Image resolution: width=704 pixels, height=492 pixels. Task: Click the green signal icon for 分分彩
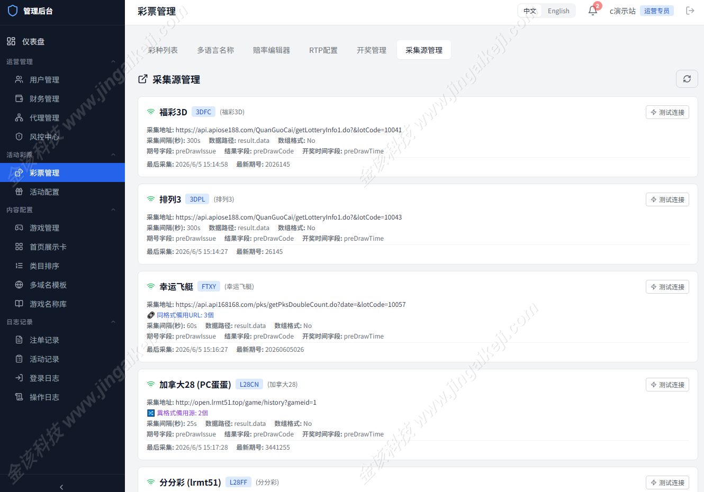point(151,482)
